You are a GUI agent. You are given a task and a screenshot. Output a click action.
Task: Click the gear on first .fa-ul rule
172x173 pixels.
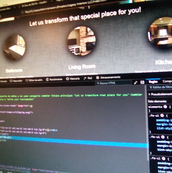pos(162,115)
